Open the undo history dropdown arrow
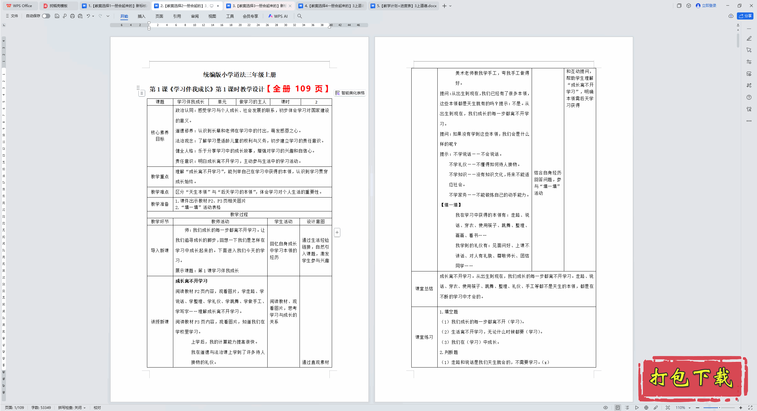Image resolution: width=757 pixels, height=411 pixels. point(93,16)
